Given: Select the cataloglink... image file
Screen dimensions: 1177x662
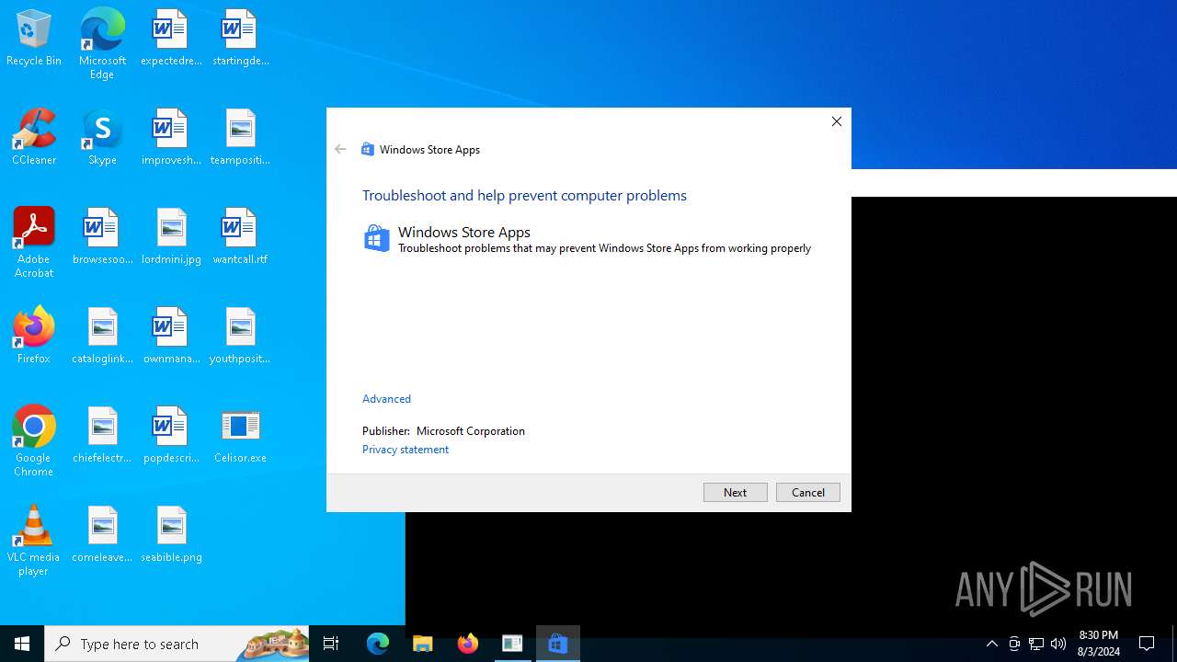Looking at the screenshot, I should click(x=102, y=337).
